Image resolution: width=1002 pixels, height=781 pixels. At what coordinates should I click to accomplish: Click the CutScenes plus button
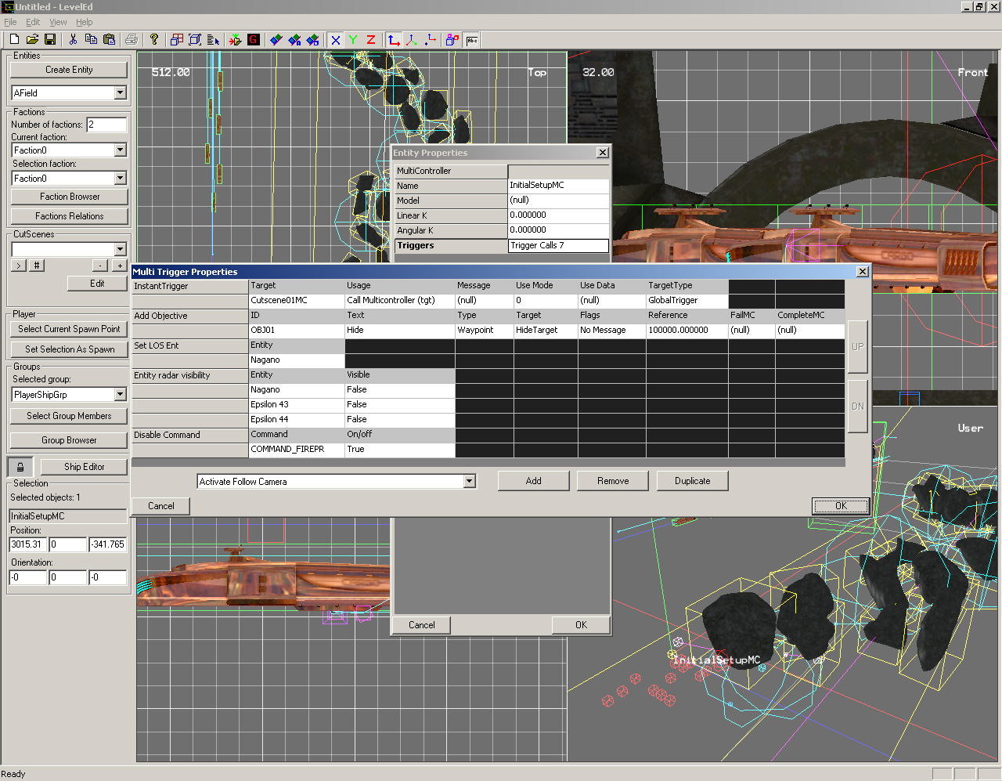pos(120,266)
